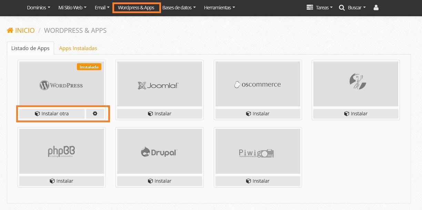Select the Listado de Apps tab
The height and width of the screenshot is (210, 422).
(30, 48)
